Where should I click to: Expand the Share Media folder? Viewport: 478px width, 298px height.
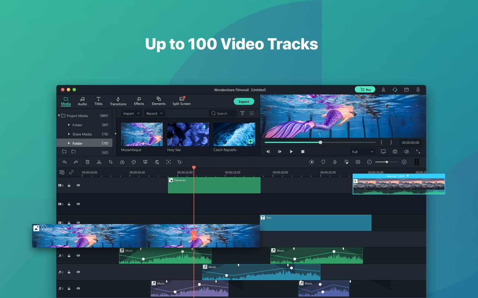point(69,134)
